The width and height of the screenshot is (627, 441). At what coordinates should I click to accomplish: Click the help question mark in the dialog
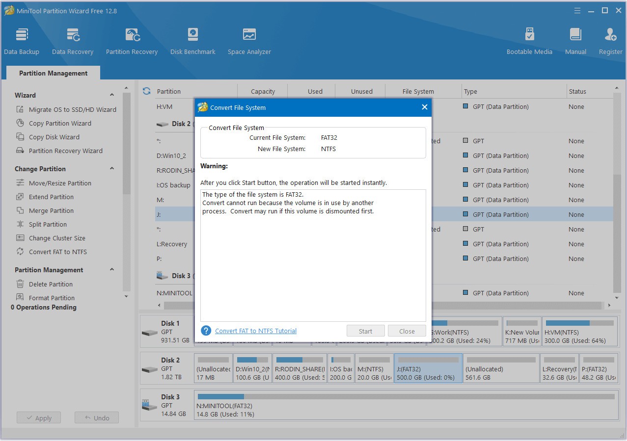[206, 331]
